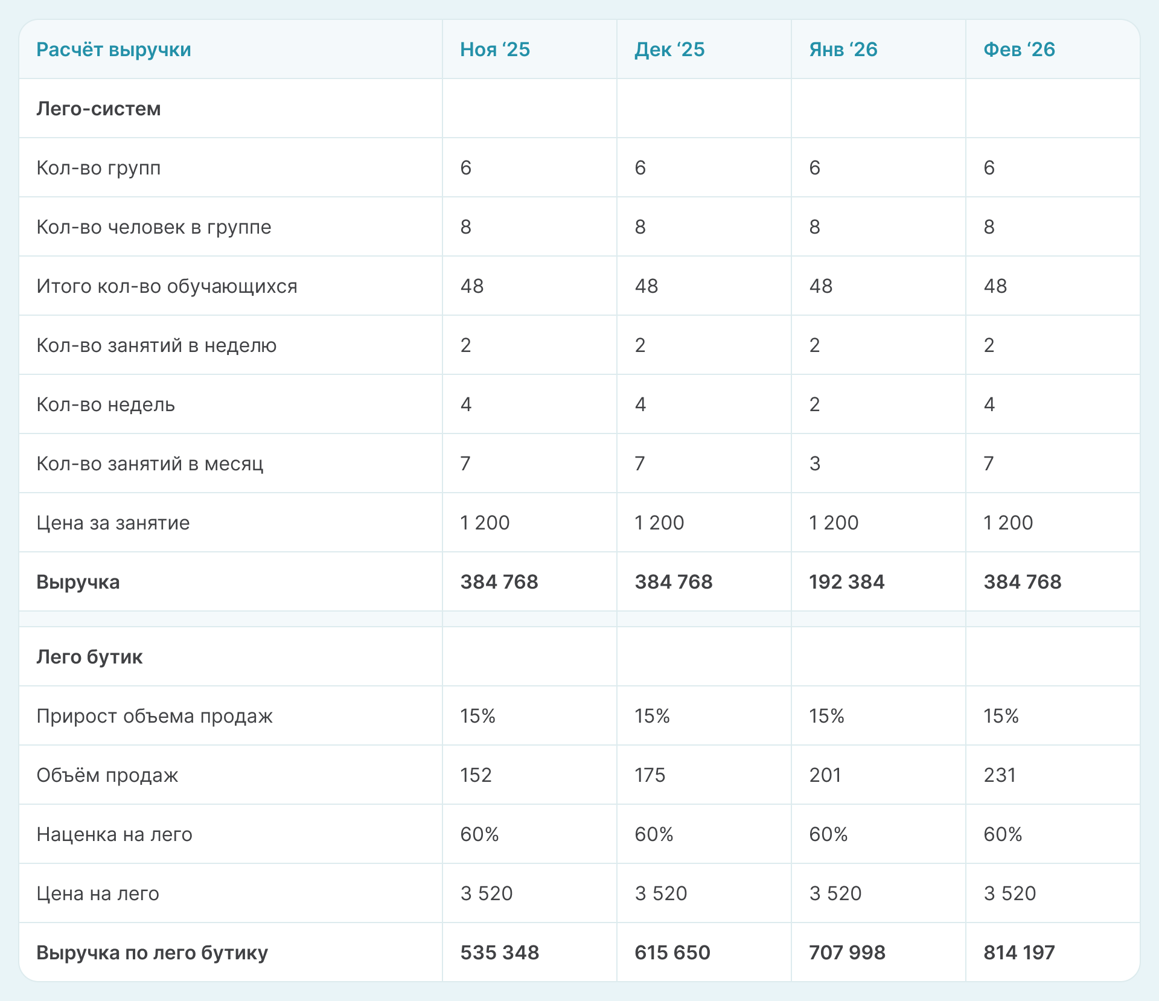Click 'Наценка на лего' 60% in Дек '25
Screen dimensions: 1159x1001
tap(654, 834)
